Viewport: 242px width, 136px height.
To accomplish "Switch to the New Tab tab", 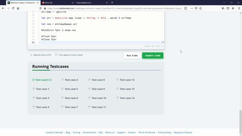I will [x=57, y=3].
